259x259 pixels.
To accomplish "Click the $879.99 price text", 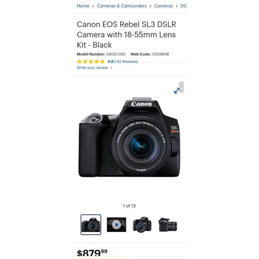I will click(x=92, y=253).
